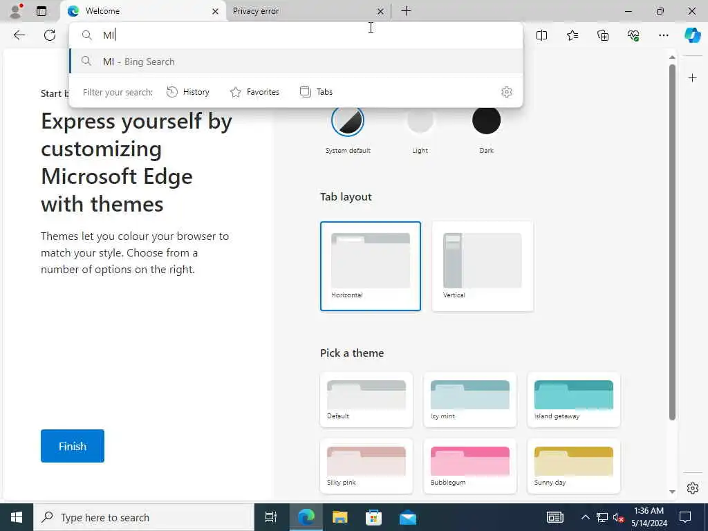Open the Settings and more ellipsis menu
The image size is (708, 531).
click(x=663, y=35)
